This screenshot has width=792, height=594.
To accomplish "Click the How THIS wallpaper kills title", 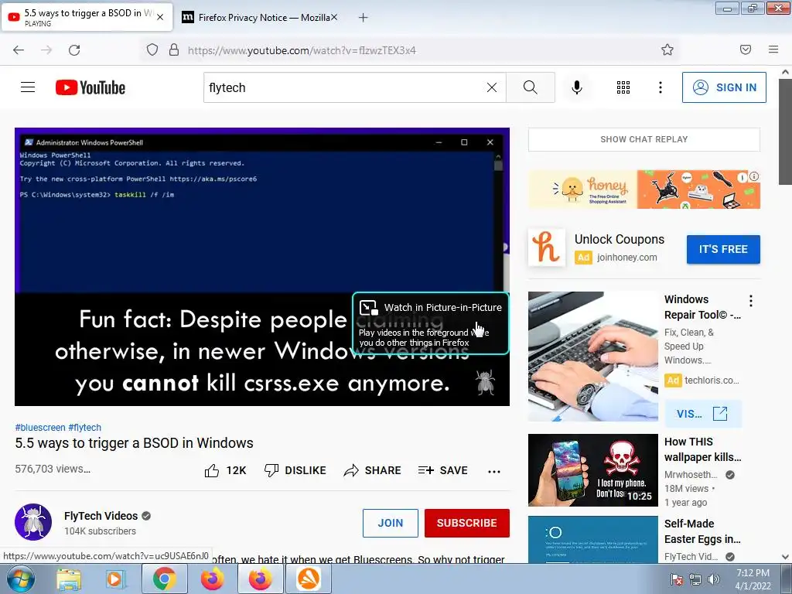I will [702, 449].
